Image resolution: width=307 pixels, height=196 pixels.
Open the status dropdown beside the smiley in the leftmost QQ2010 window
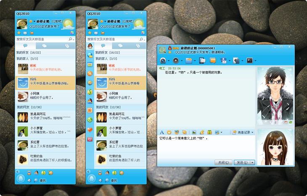click(34, 21)
